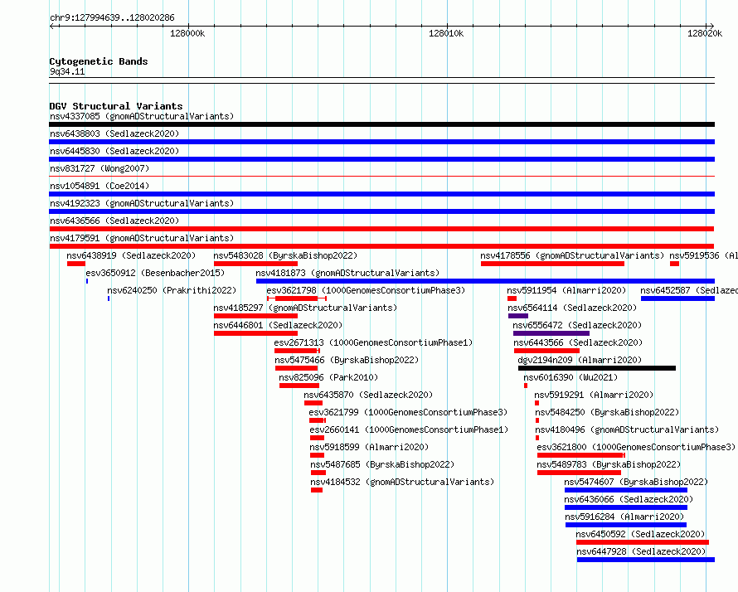Open nsv6447928 (Sedlazeck2020) label
Viewport: 738px width, 592px height.
641,551
